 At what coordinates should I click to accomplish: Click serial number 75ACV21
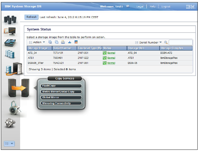tap(58, 63)
